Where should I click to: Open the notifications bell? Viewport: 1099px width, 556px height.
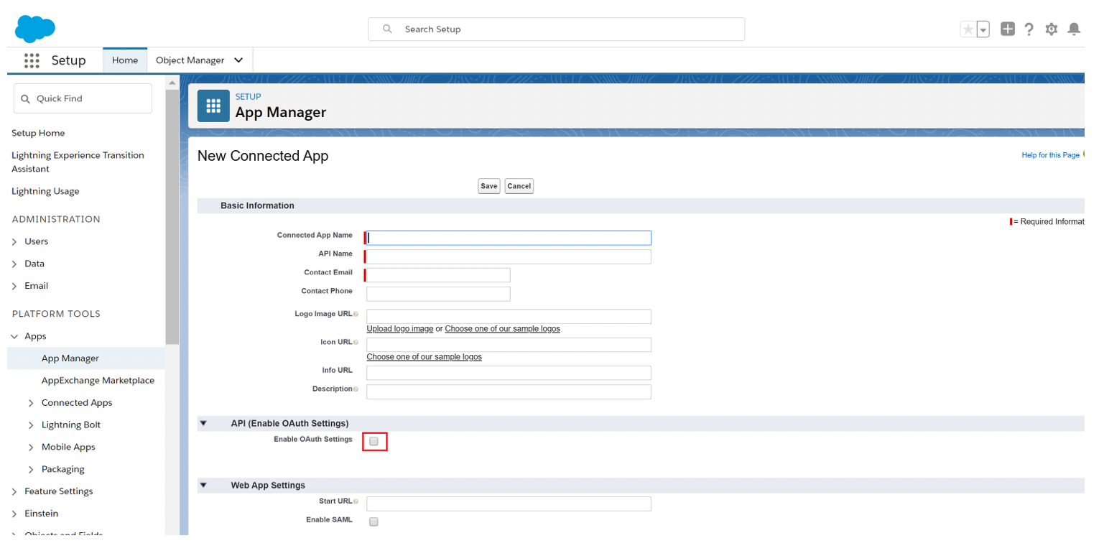[1074, 29]
